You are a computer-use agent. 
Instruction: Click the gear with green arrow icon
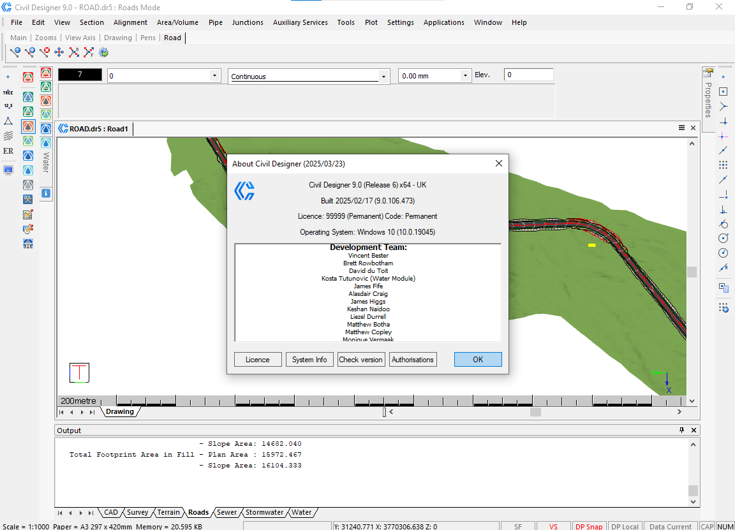[x=103, y=52]
